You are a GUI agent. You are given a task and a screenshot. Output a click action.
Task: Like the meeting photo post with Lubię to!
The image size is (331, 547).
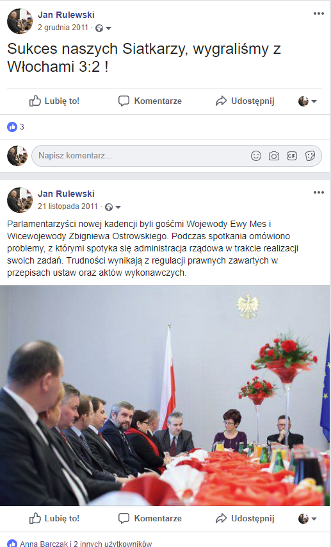(x=54, y=518)
